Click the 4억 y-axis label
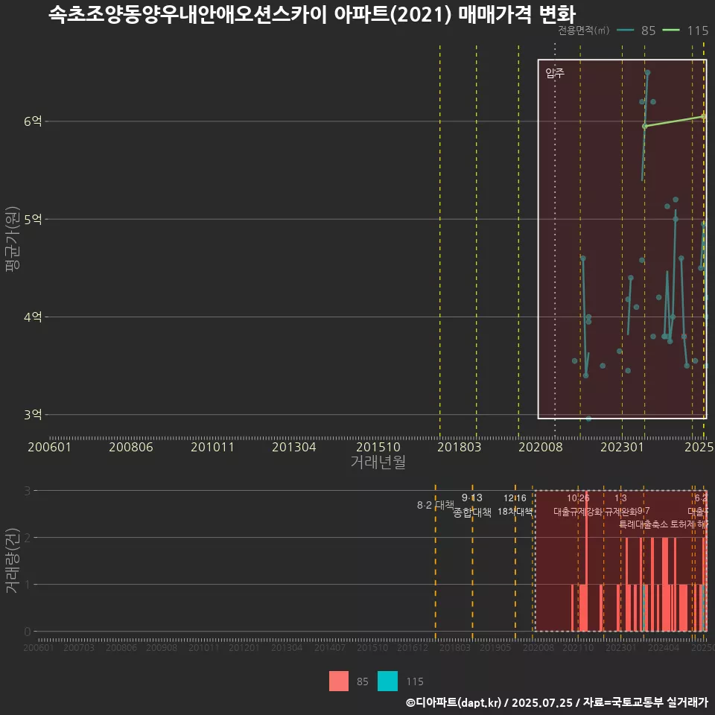 pos(33,317)
